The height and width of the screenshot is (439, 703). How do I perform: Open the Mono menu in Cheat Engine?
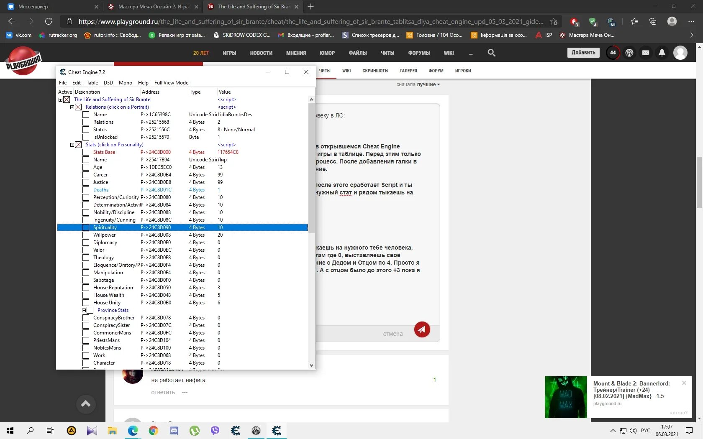click(125, 83)
